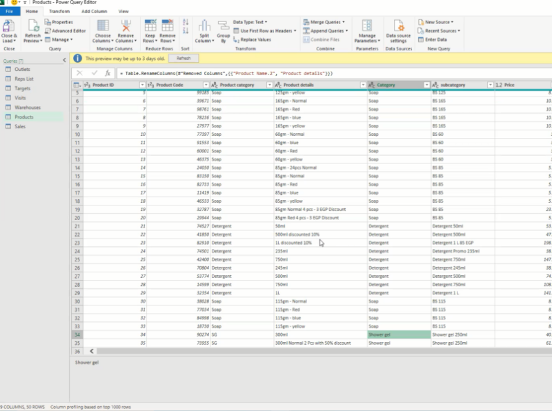Click the Keep Rows icon
The width and height of the screenshot is (552, 411).
point(150,26)
